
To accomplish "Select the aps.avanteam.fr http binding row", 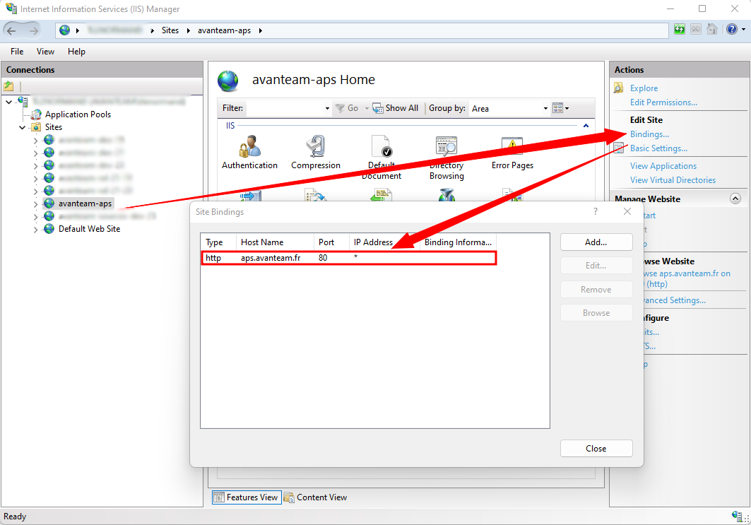I will click(350, 258).
